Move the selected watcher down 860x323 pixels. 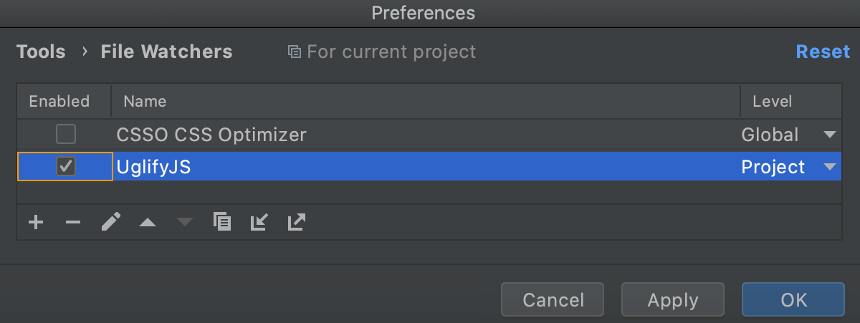point(185,222)
